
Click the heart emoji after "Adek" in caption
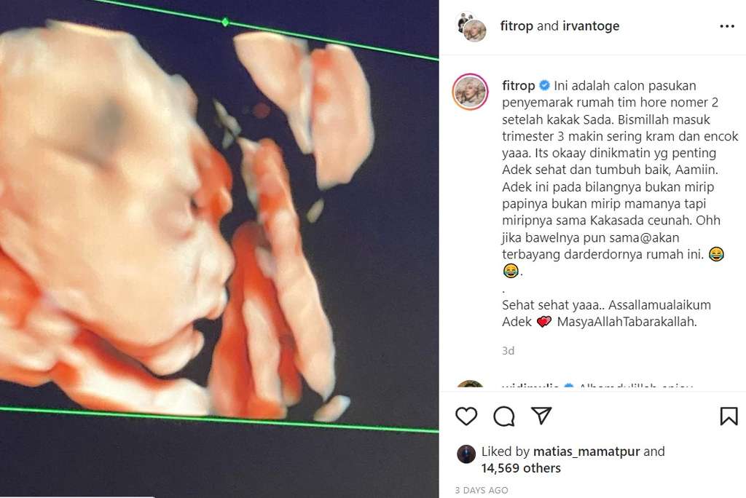point(544,322)
